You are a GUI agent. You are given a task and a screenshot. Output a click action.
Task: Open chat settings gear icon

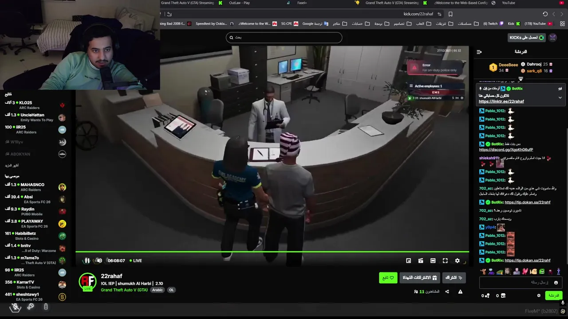coord(539,296)
